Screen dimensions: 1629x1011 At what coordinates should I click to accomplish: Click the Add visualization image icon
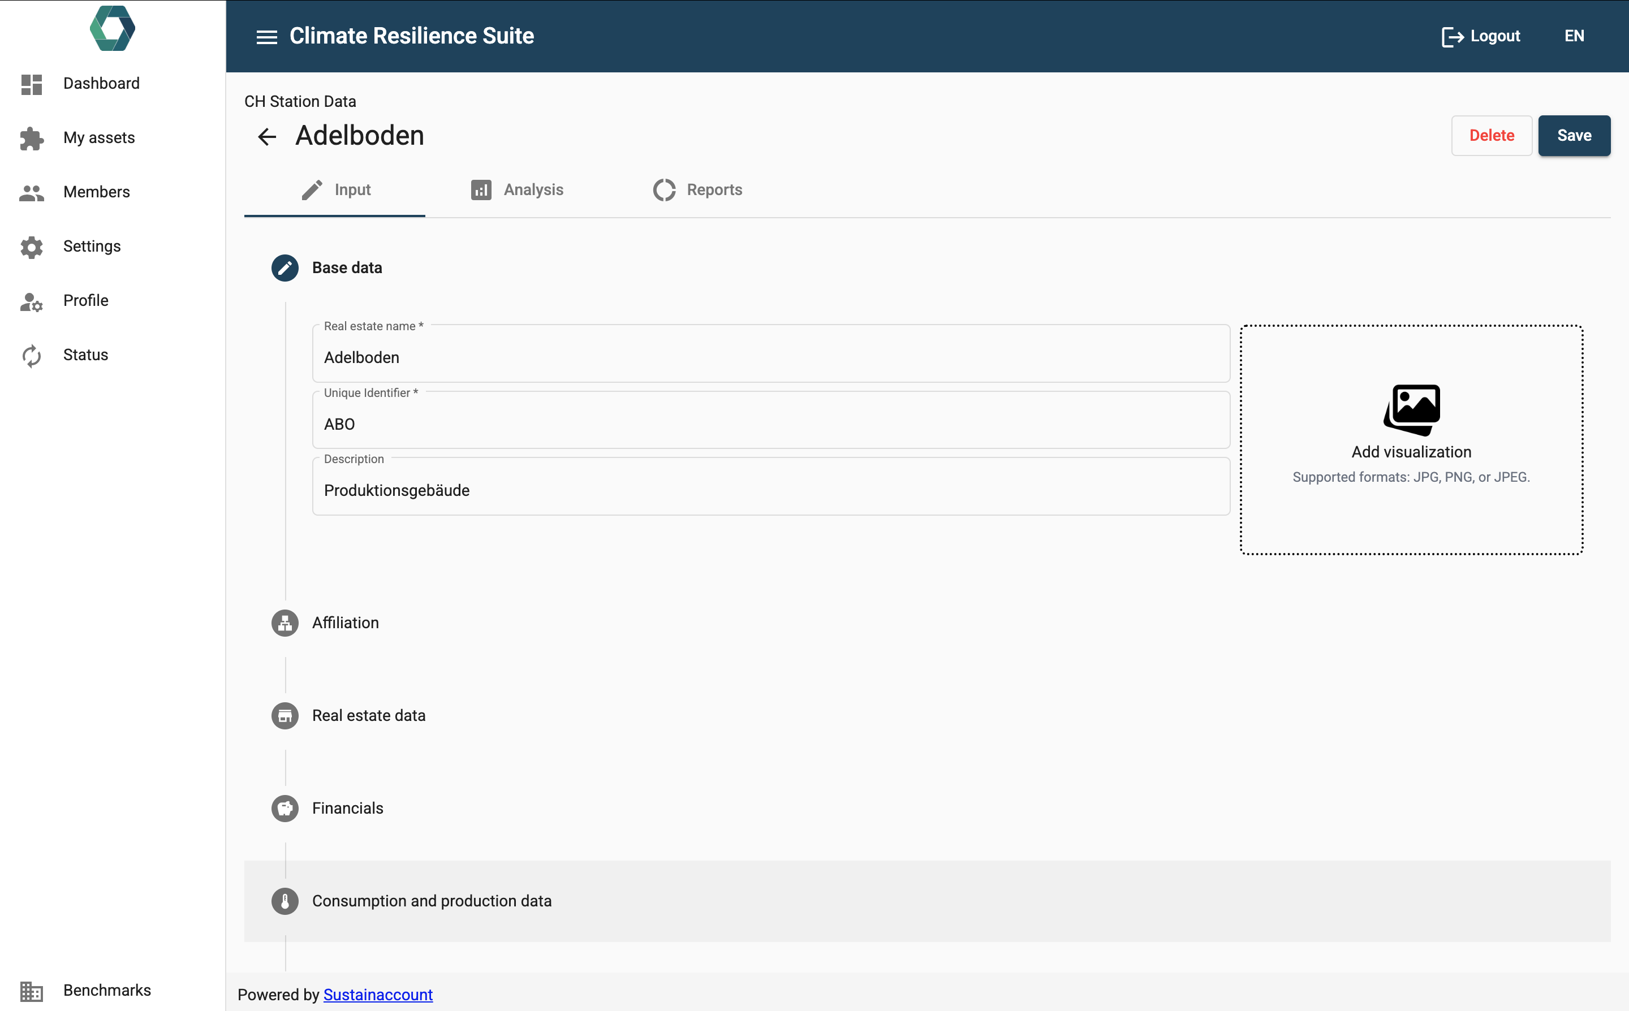1411,409
